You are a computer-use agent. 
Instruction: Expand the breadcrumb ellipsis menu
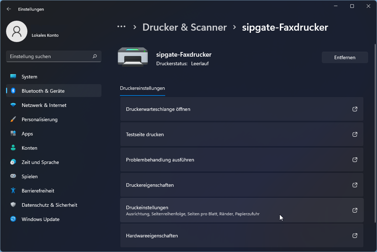pyautogui.click(x=121, y=27)
